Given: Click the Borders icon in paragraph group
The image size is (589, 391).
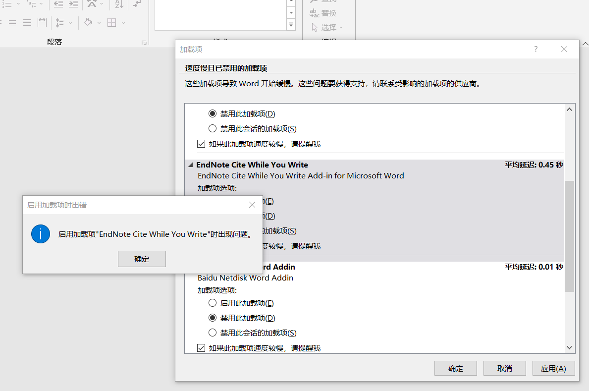Looking at the screenshot, I should [111, 23].
